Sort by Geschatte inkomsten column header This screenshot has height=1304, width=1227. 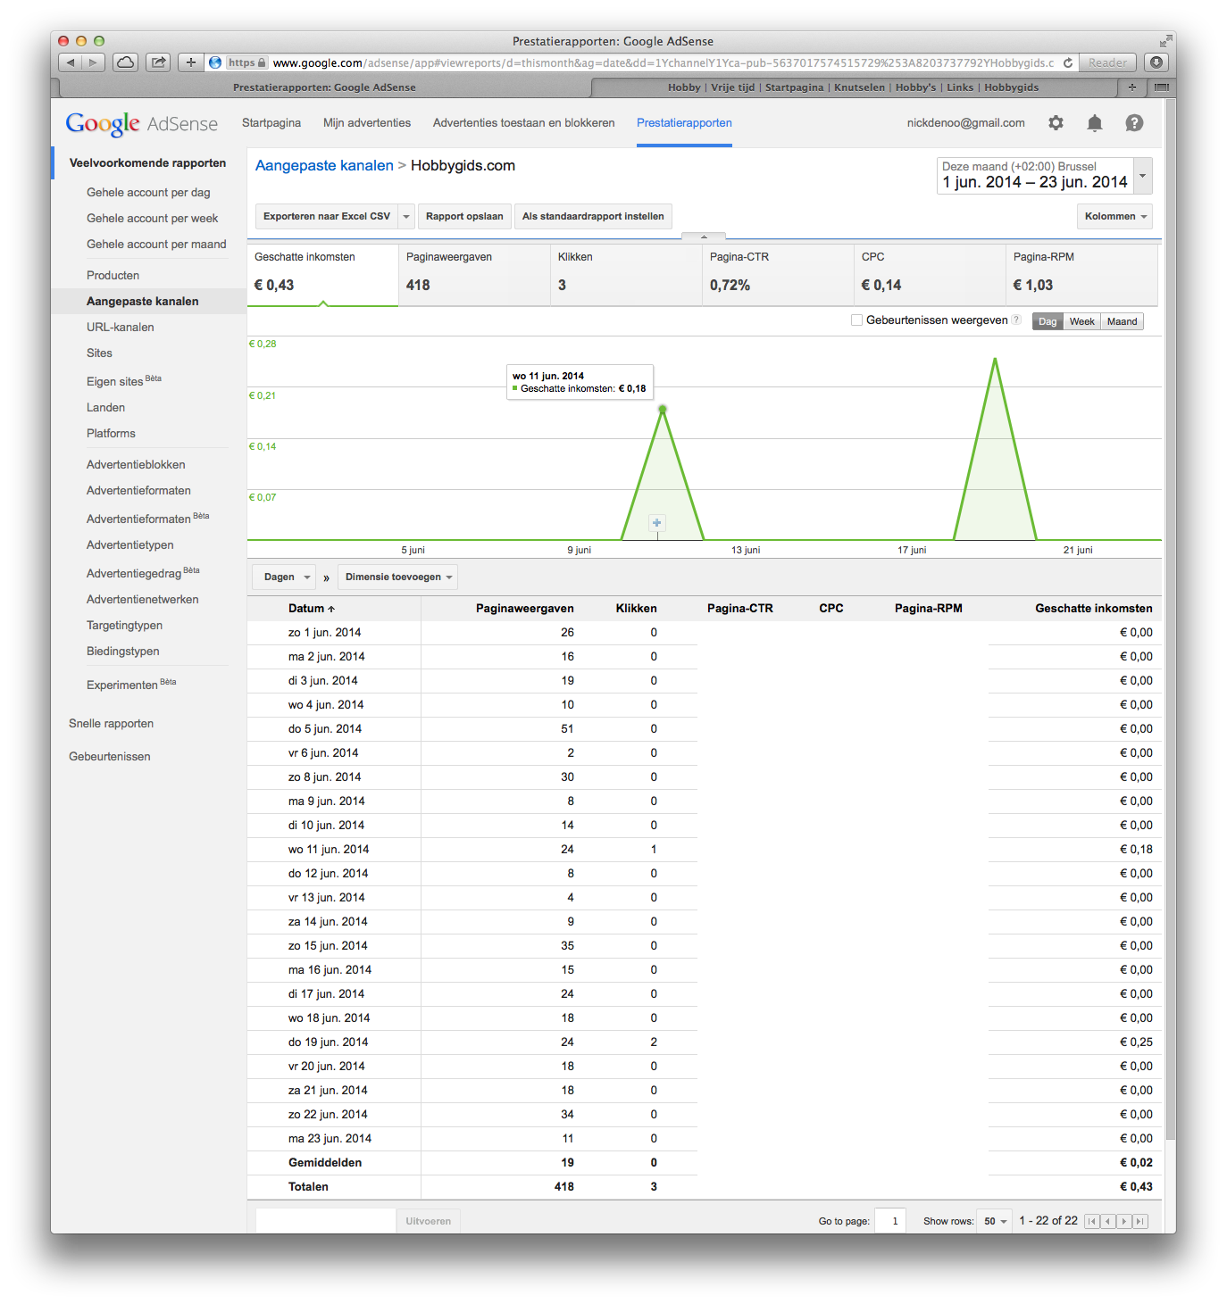(1093, 609)
